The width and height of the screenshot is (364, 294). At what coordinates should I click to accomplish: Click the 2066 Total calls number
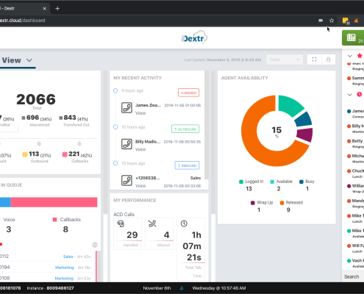(x=36, y=99)
